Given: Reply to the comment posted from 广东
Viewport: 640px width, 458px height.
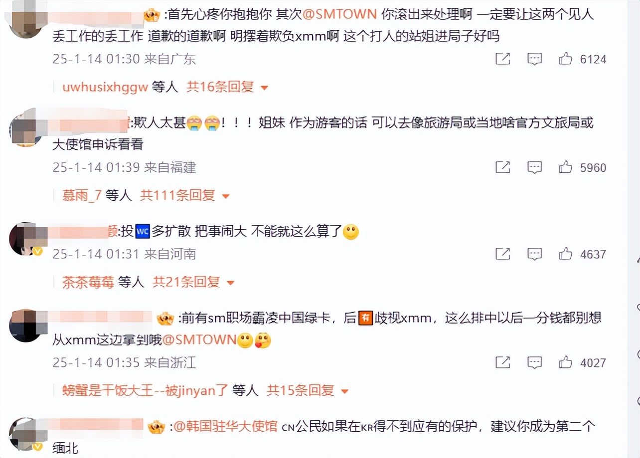Looking at the screenshot, I should click(534, 59).
